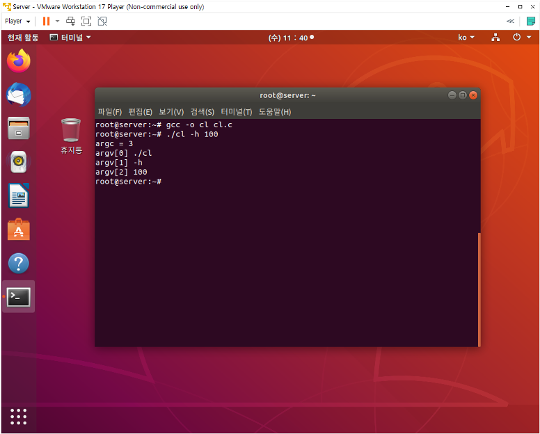Click the 'argv[1] -h' output line
The height and width of the screenshot is (434, 540).
[119, 163]
